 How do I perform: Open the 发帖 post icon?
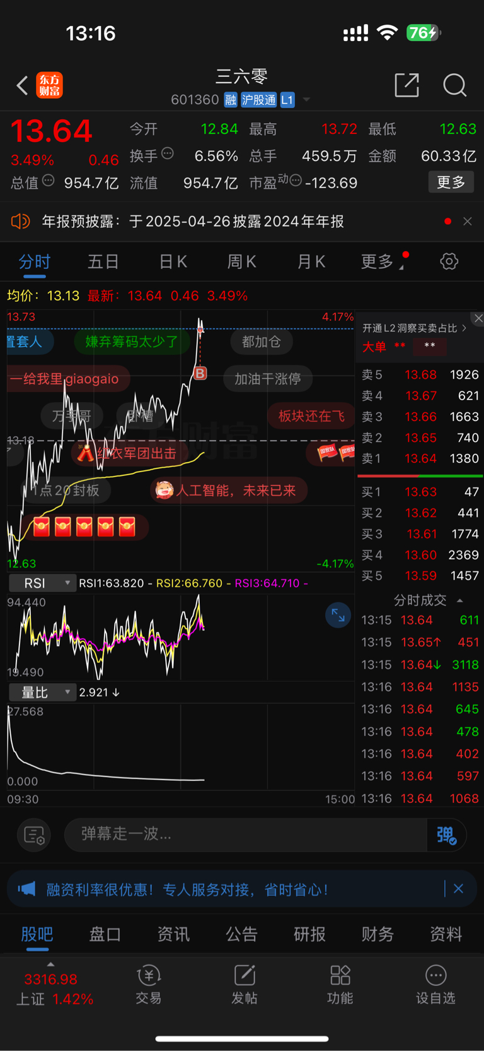(x=245, y=985)
